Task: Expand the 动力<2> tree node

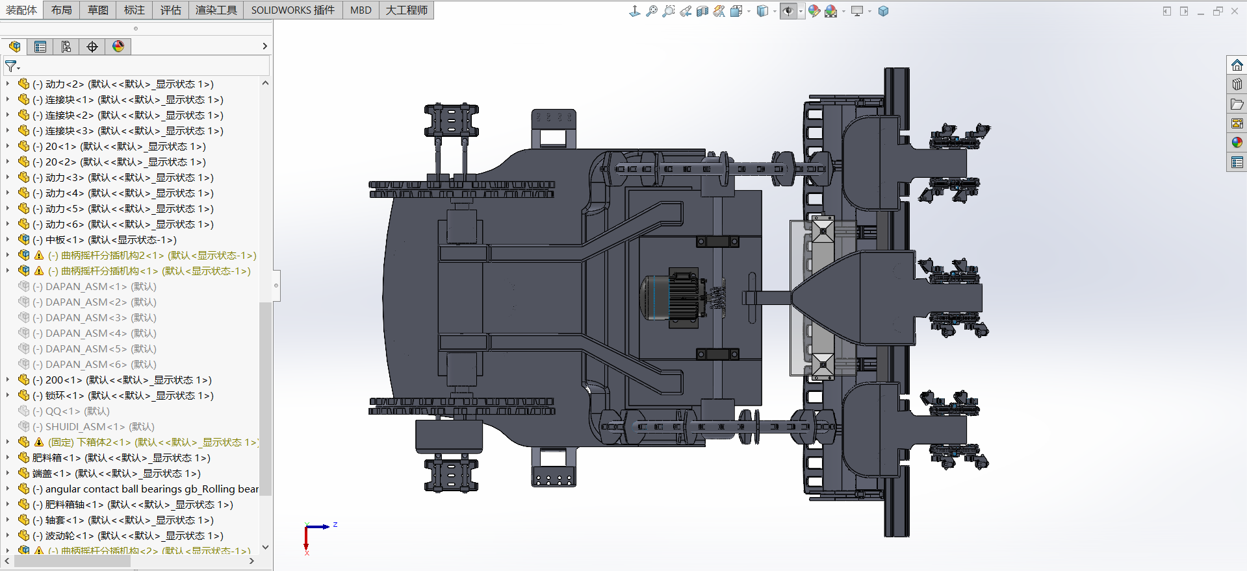Action: click(x=7, y=84)
